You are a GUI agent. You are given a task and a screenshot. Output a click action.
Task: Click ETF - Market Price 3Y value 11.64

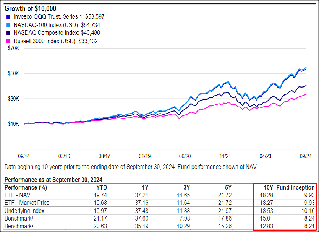click(x=183, y=203)
